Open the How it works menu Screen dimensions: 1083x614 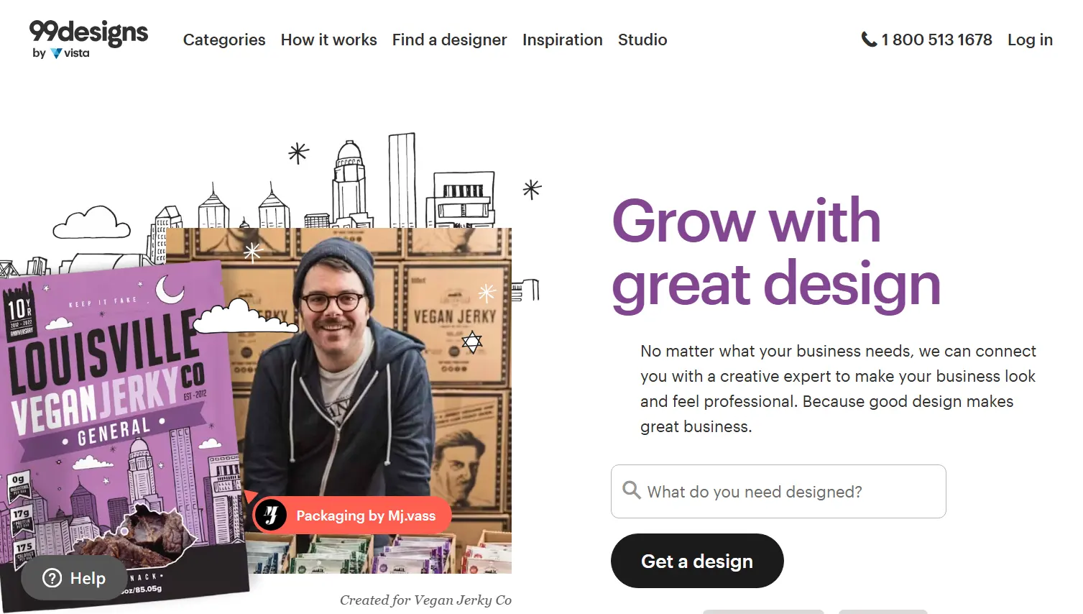coord(329,40)
